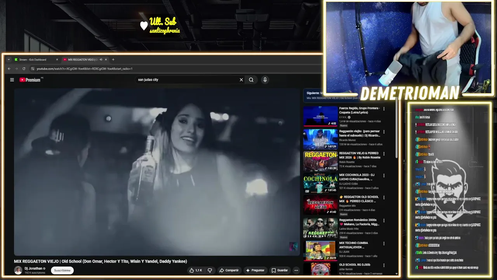Close the MIX REGGAETON VIEJO tab
Viewport: 497px width, 280px height.
tap(106, 59)
